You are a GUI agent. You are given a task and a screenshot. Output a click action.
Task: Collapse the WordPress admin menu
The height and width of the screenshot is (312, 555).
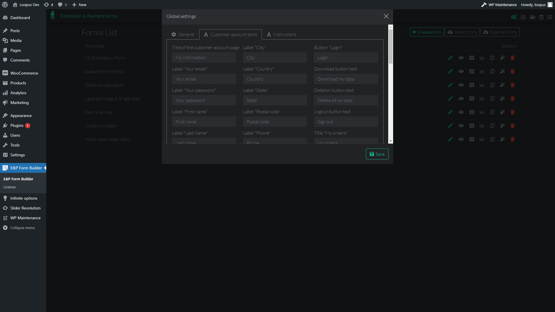click(x=22, y=228)
